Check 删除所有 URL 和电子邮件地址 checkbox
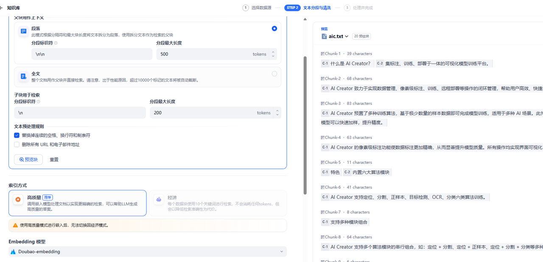543x262 pixels. coord(17,145)
